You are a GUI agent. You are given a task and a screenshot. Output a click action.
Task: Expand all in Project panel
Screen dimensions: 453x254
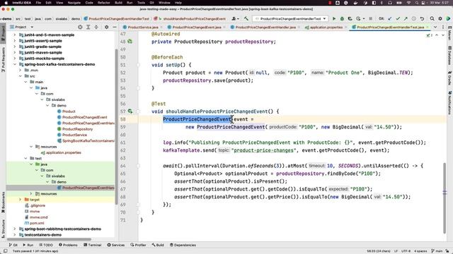[x=88, y=27]
